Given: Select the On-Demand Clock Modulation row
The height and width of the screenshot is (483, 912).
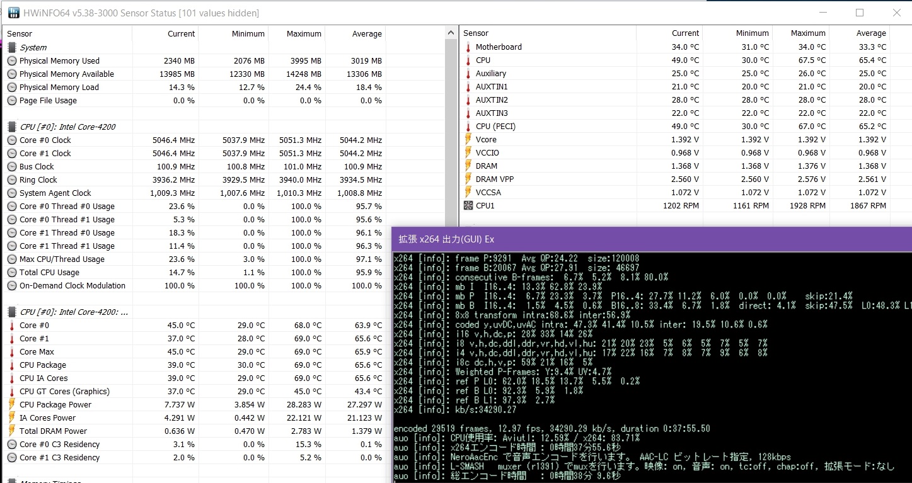Looking at the screenshot, I should click(x=195, y=286).
